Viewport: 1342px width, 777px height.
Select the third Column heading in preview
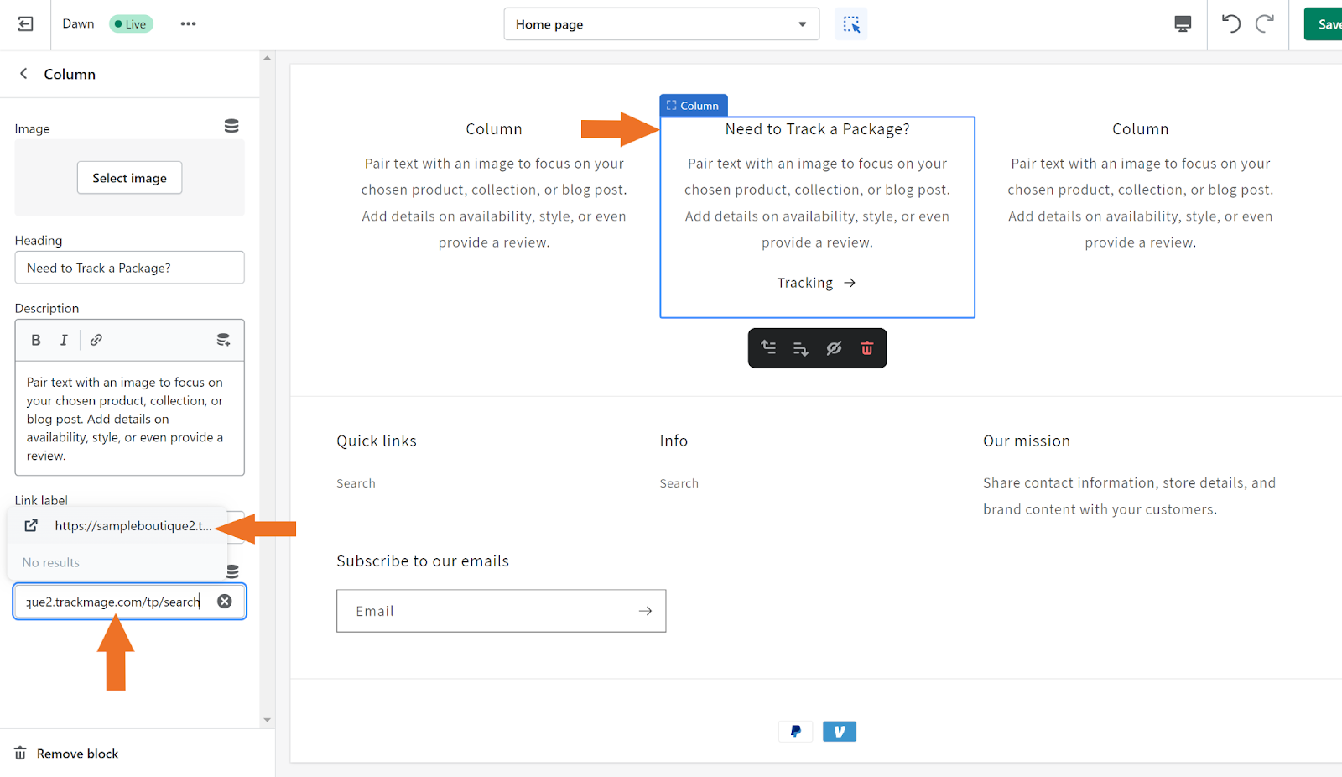point(1141,129)
